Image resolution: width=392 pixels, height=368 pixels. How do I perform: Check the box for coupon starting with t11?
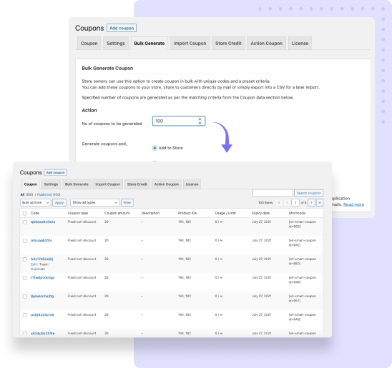coord(25,278)
